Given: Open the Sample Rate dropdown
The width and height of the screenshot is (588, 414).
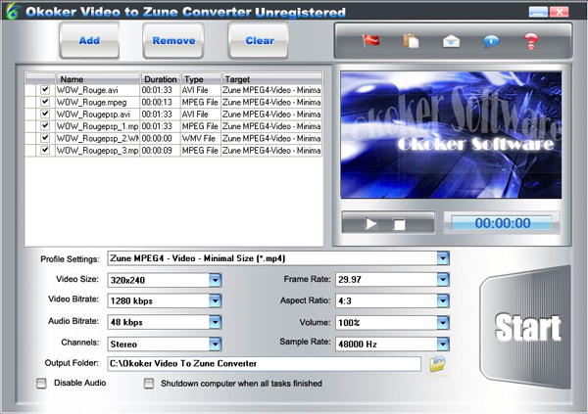Looking at the screenshot, I should [x=443, y=344].
